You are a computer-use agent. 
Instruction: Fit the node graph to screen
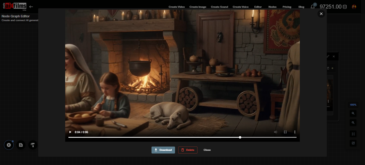[353, 134]
